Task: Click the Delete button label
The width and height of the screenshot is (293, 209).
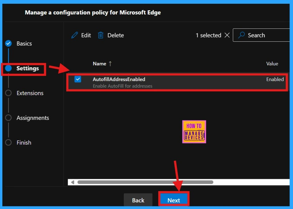Action: coord(116,35)
